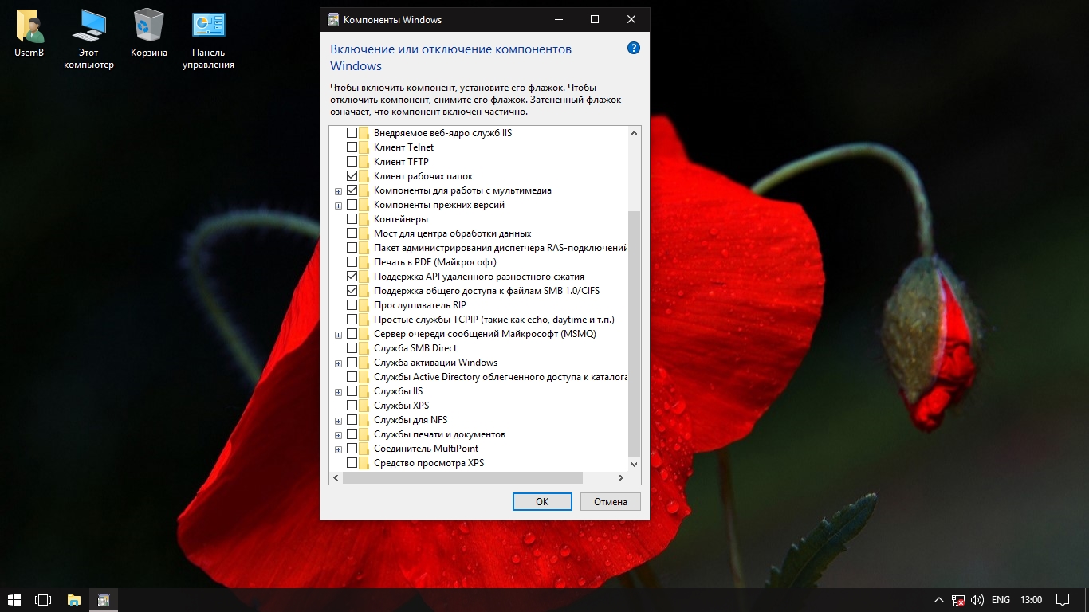The width and height of the screenshot is (1089, 612).
Task: Uncheck Поддержка API удаленного разностного сжатия
Action: click(352, 277)
